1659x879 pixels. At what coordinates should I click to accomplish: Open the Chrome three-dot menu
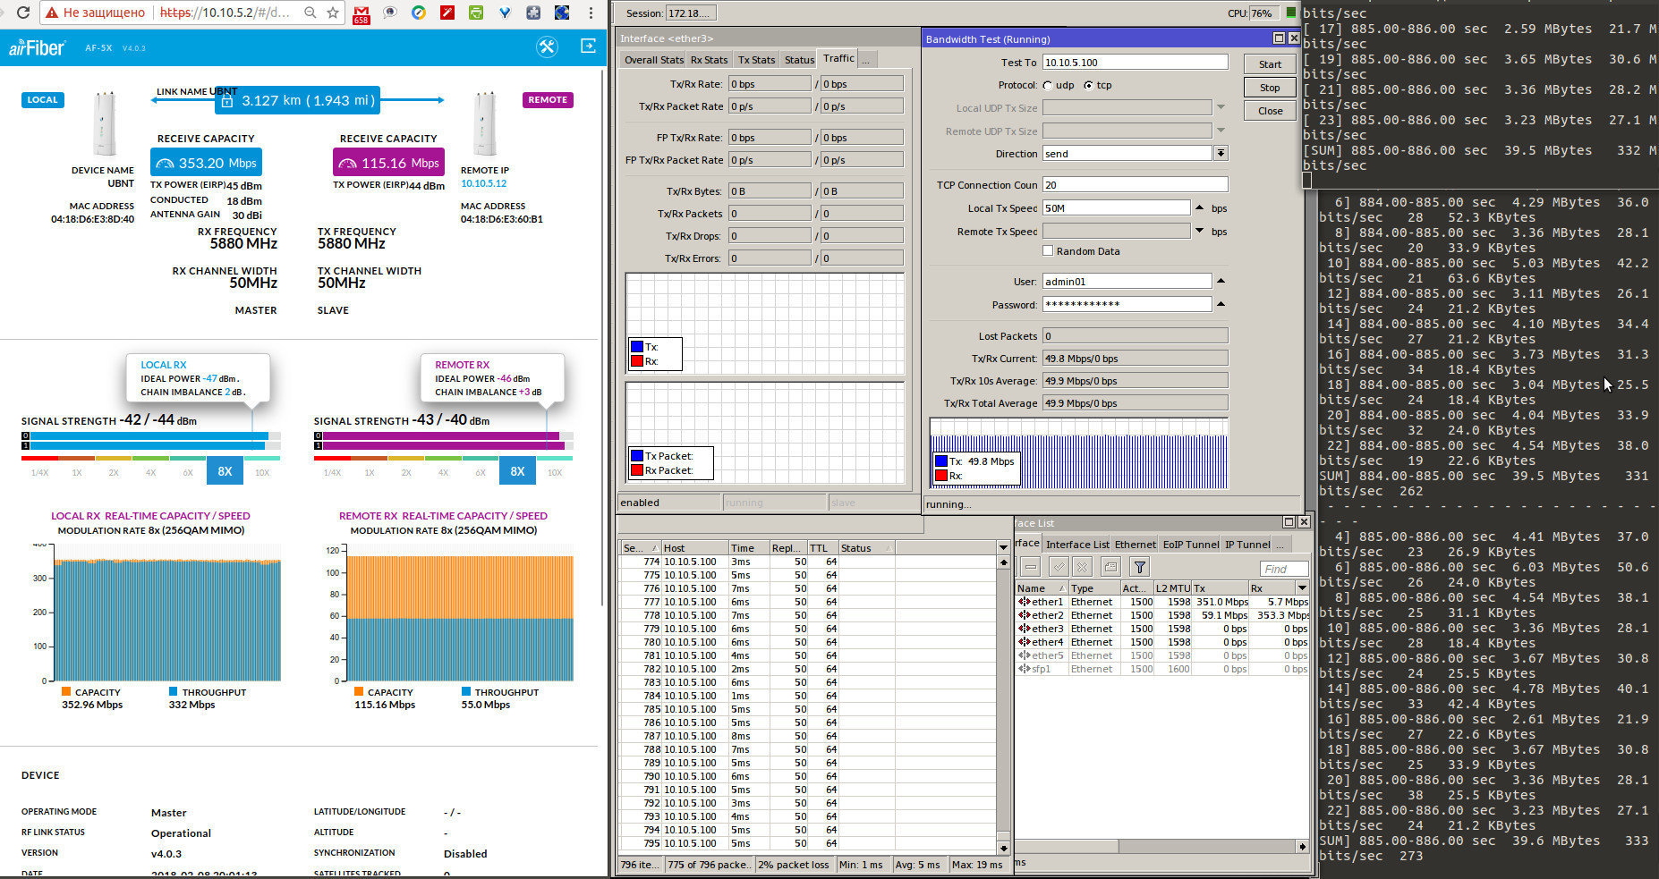point(591,13)
